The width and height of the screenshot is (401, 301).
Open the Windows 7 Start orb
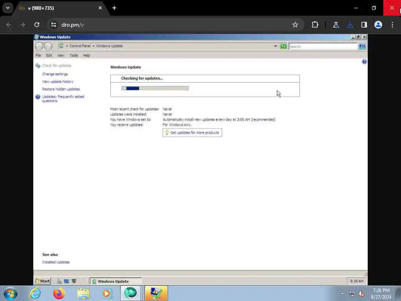(x=11, y=293)
